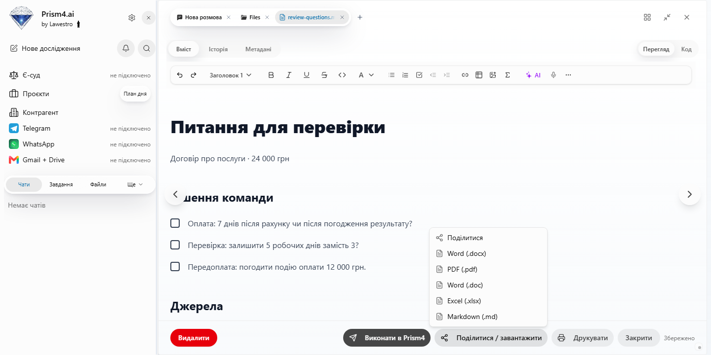Insert a table
The image size is (711, 355).
479,75
